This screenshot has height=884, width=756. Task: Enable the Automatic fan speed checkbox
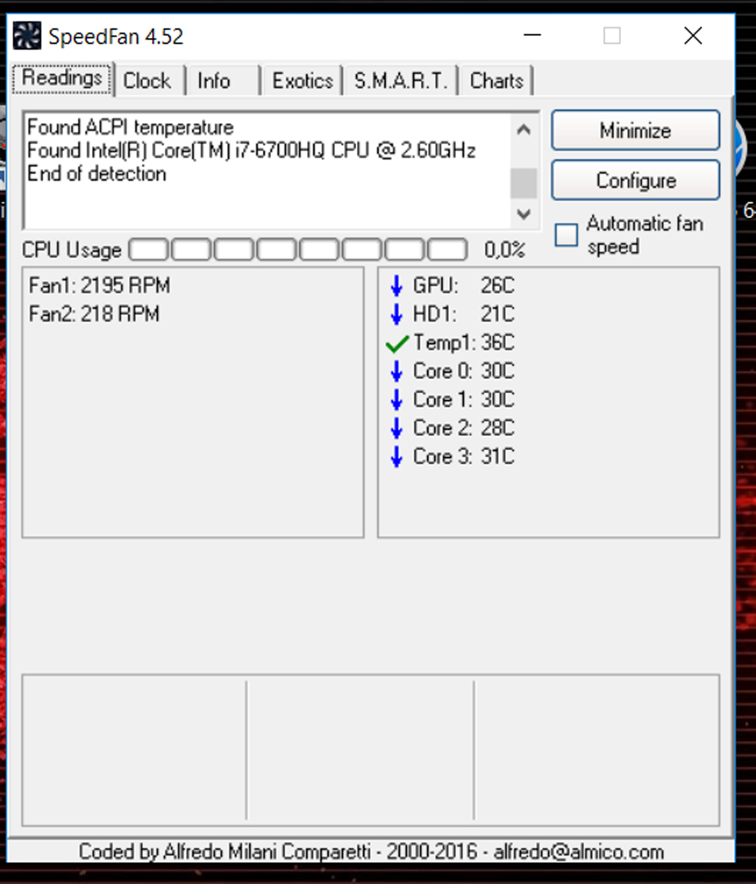tap(566, 235)
